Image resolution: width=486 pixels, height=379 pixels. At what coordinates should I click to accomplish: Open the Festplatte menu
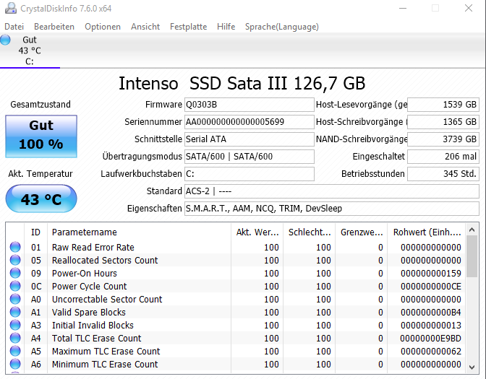(189, 27)
